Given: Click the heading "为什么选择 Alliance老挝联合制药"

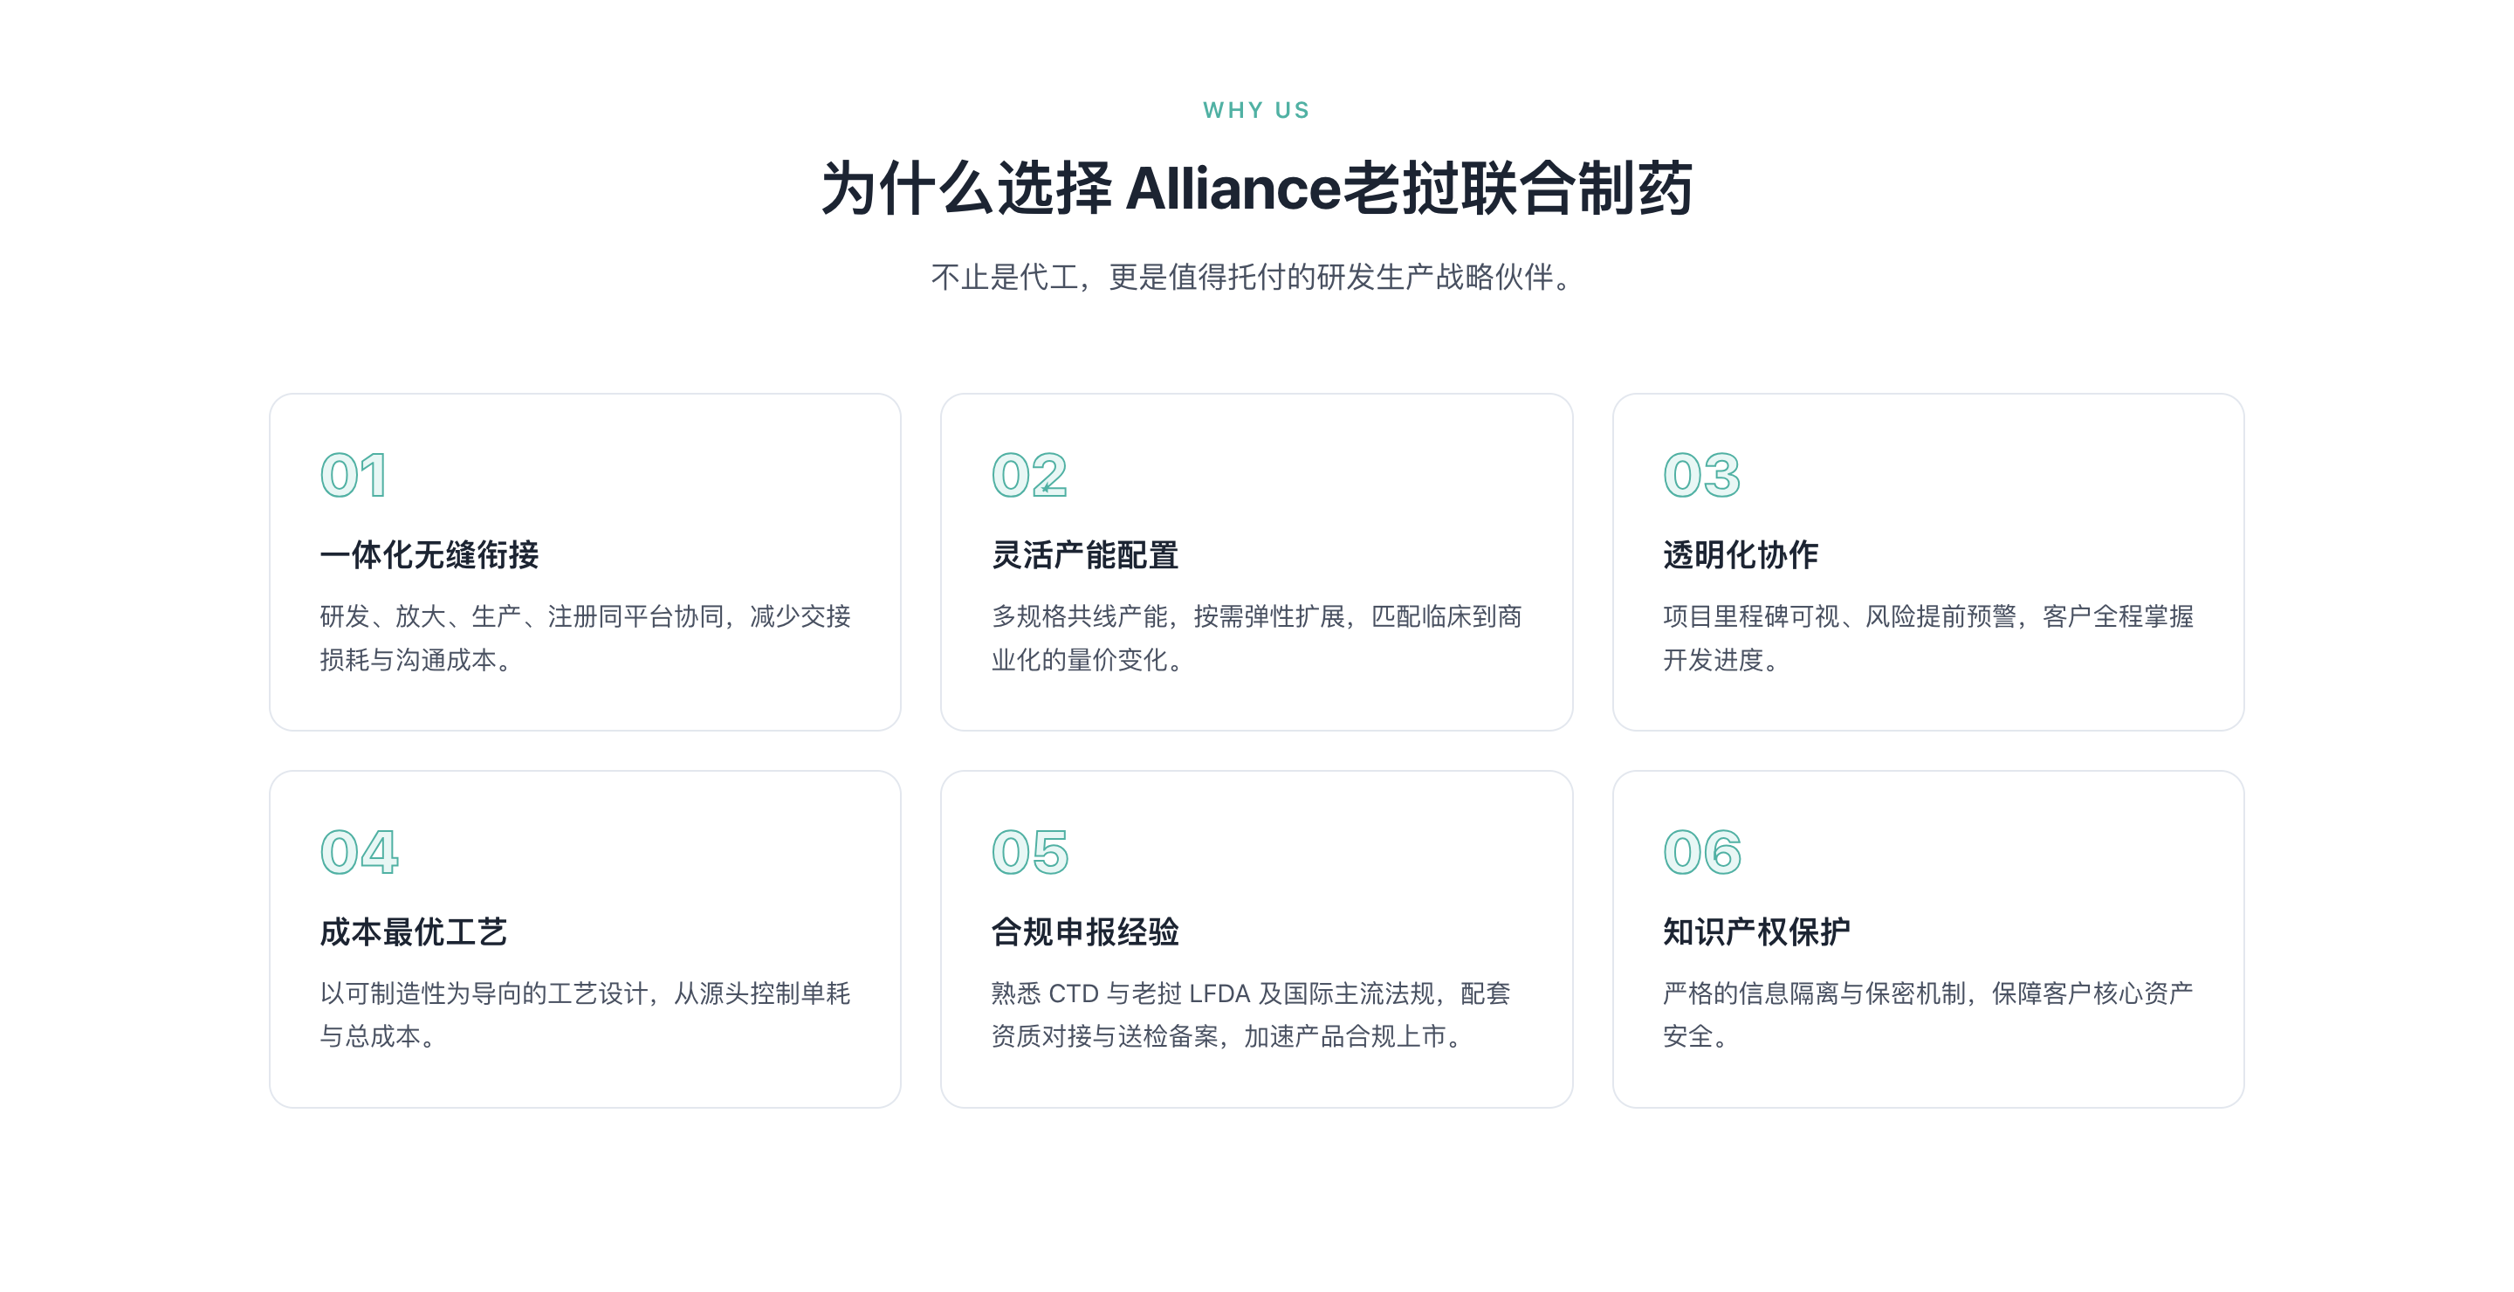Looking at the screenshot, I should pyautogui.click(x=1256, y=189).
